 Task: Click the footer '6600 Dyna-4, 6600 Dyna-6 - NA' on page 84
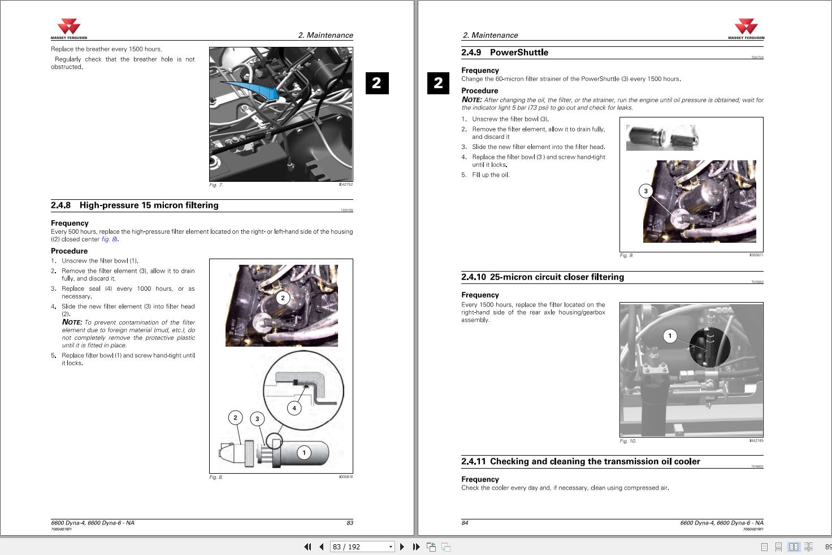point(722,523)
